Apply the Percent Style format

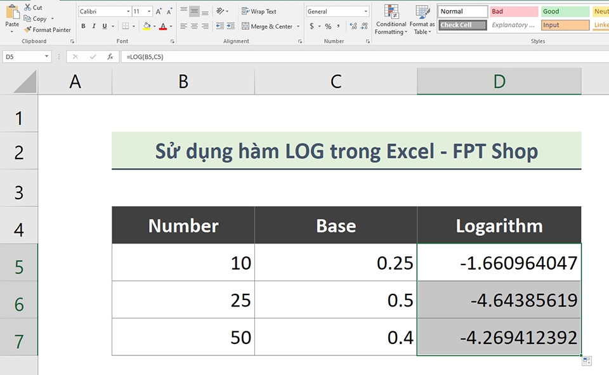pos(327,26)
